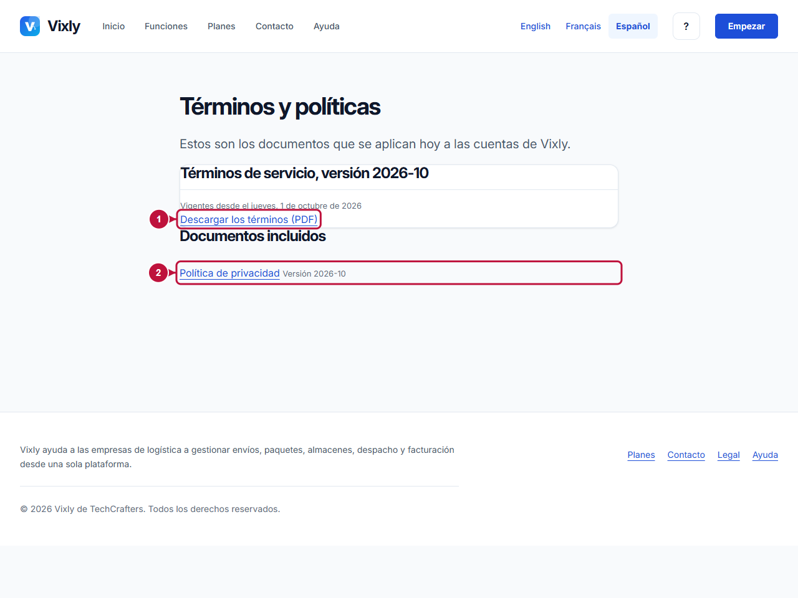This screenshot has width=798, height=598.
Task: Click the Vixly logo icon
Action: pyautogui.click(x=30, y=26)
